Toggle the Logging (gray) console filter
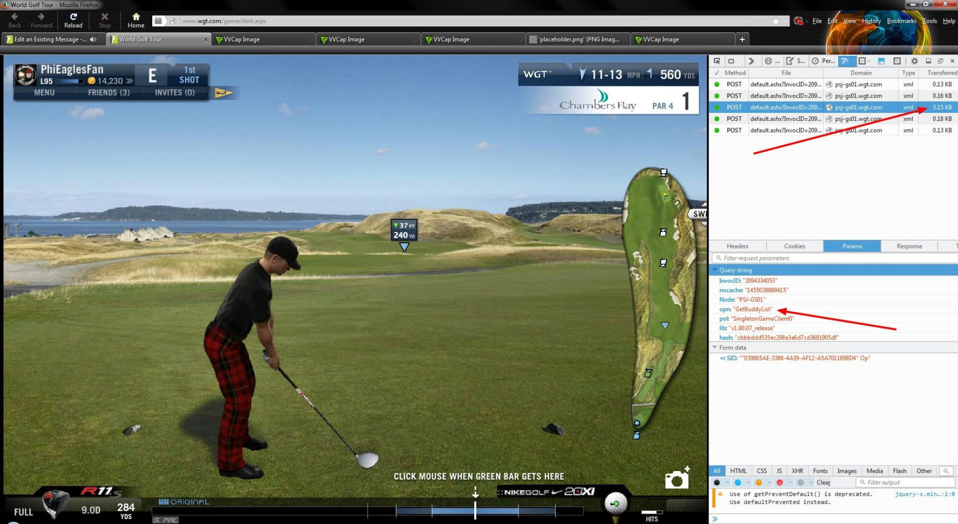Image resolution: width=958 pixels, height=524 pixels. (x=800, y=482)
